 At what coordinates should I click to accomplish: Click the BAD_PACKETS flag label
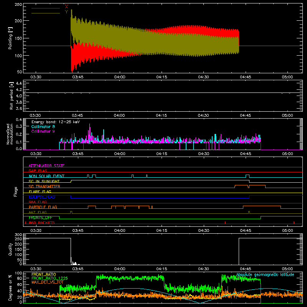pyautogui.click(x=42, y=223)
